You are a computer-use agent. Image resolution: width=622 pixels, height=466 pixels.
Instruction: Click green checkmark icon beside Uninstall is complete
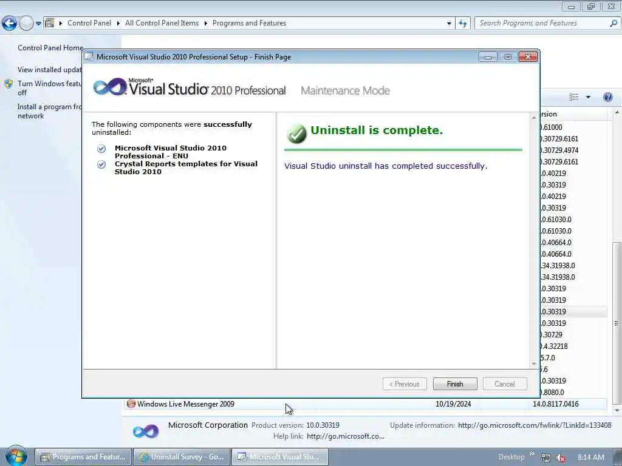(296, 133)
